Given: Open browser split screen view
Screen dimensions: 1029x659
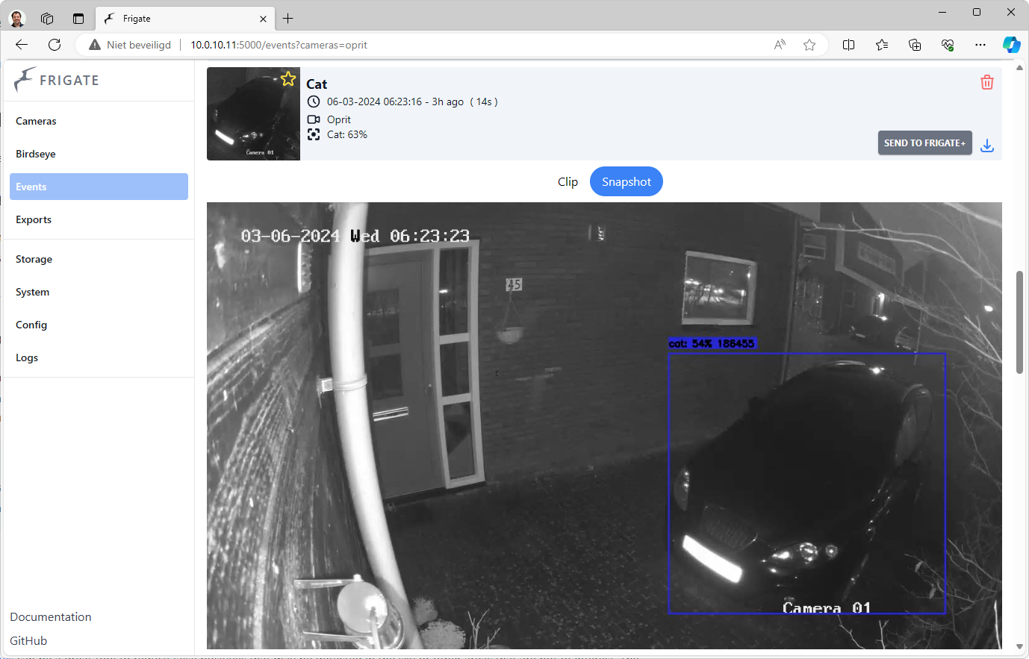Looking at the screenshot, I should (848, 45).
